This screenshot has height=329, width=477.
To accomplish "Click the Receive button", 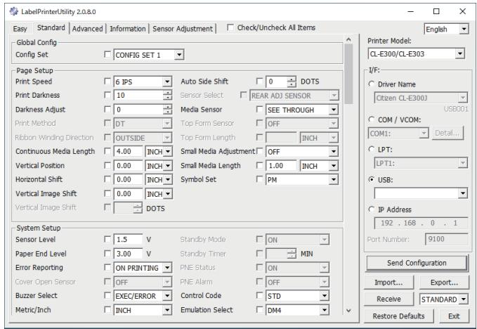I will pyautogui.click(x=388, y=299).
